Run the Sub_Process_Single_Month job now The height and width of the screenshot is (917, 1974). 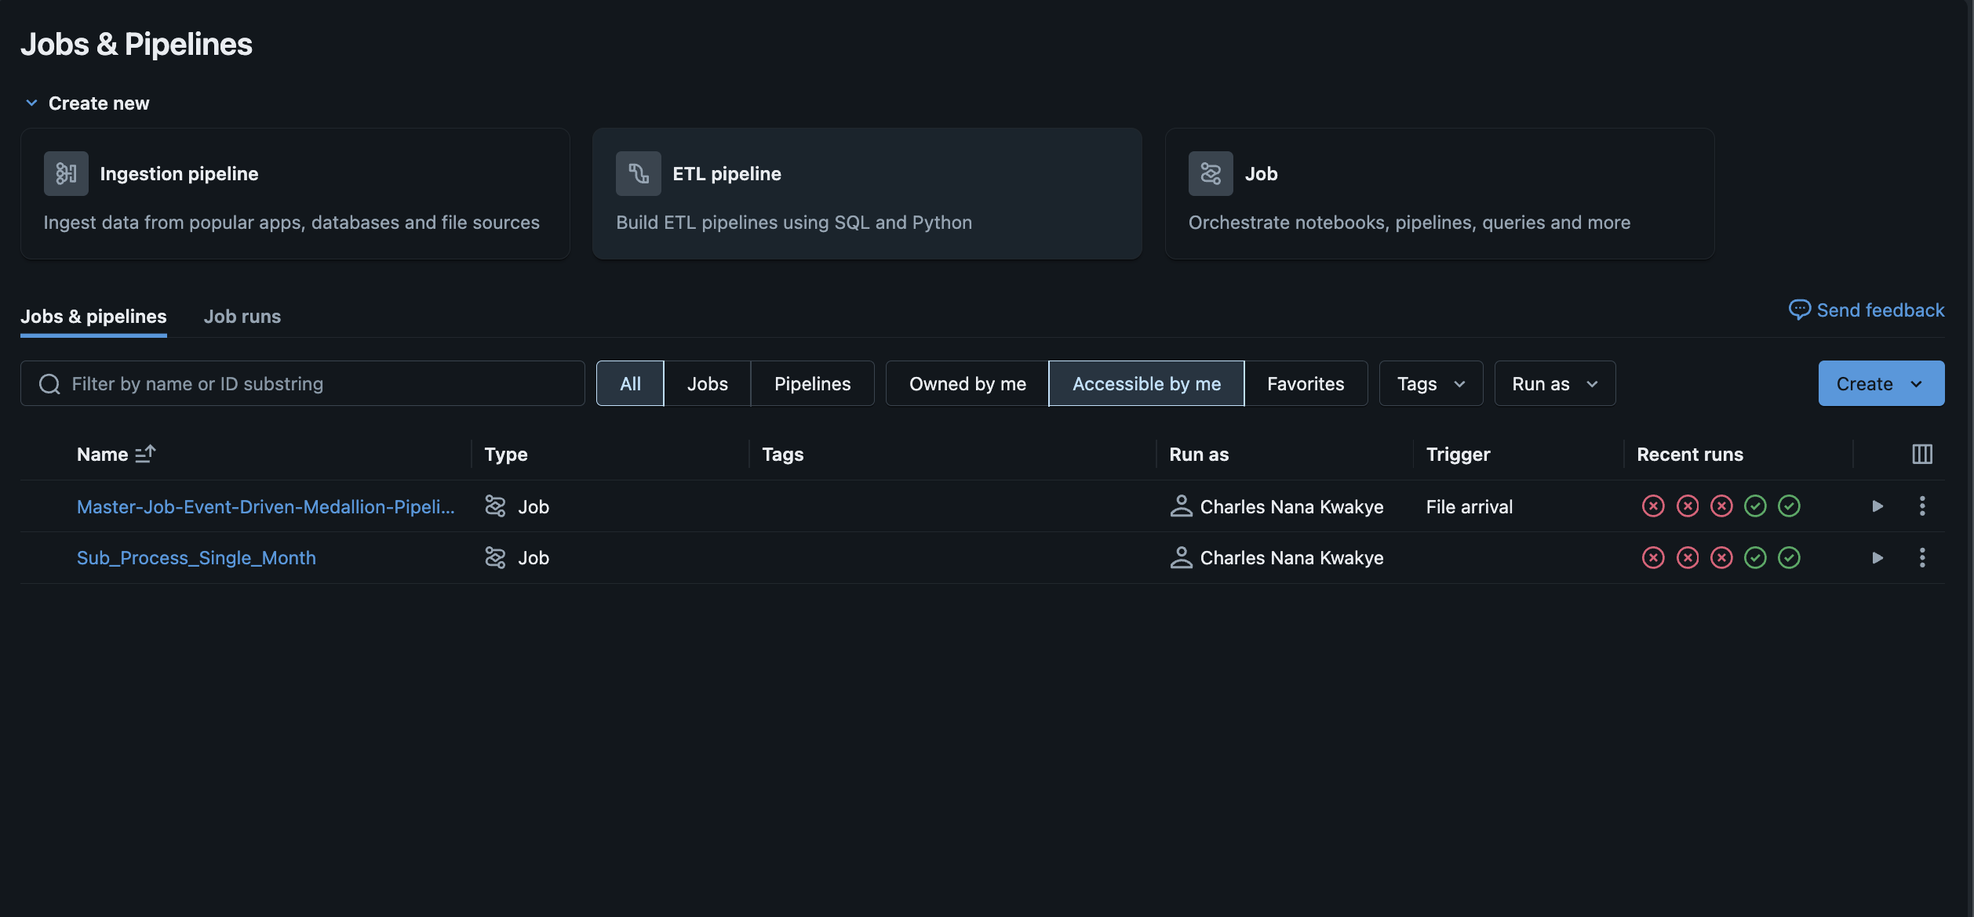tap(1877, 558)
